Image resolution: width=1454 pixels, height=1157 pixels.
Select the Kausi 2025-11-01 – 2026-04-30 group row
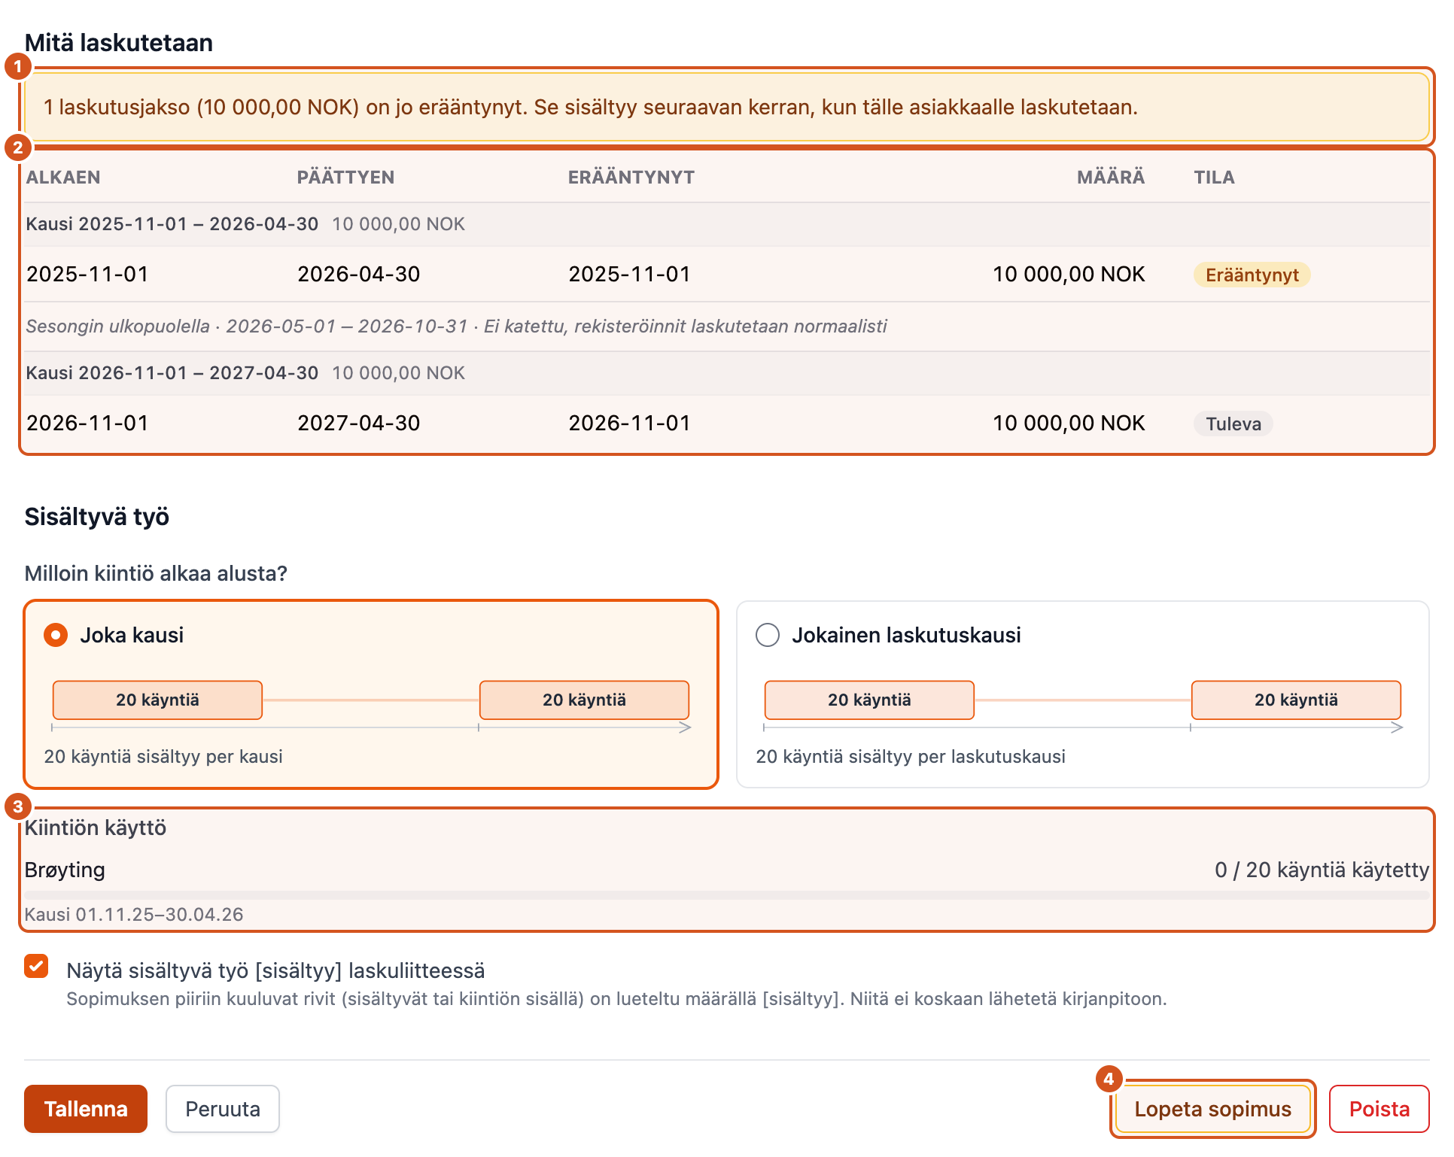727,224
